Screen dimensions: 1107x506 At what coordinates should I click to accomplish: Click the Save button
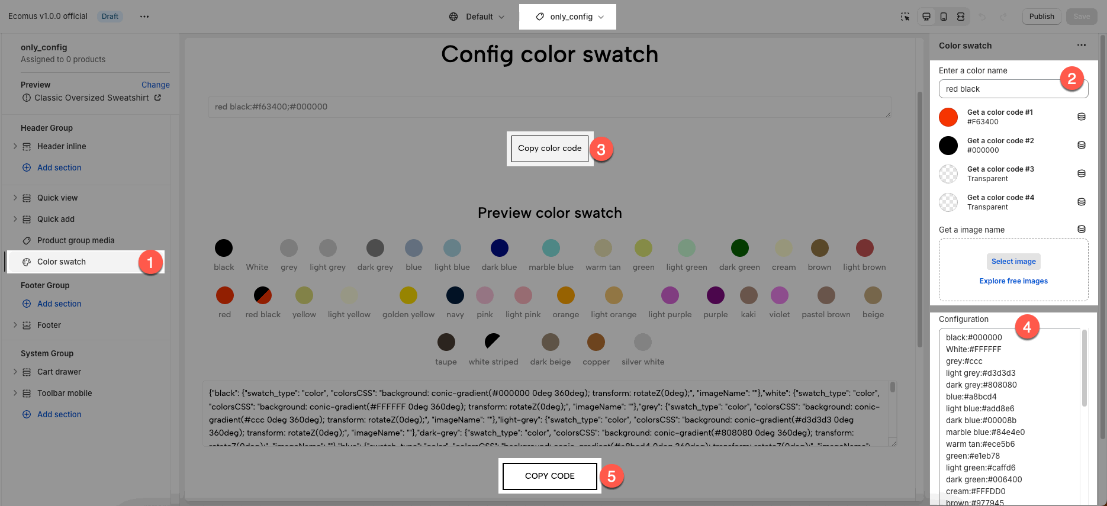click(1082, 17)
